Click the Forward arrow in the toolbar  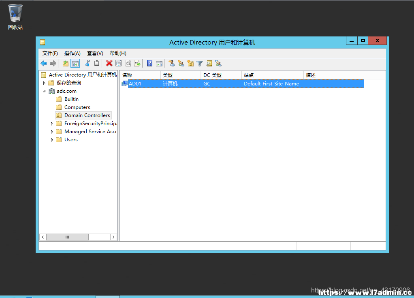pyautogui.click(x=53, y=63)
